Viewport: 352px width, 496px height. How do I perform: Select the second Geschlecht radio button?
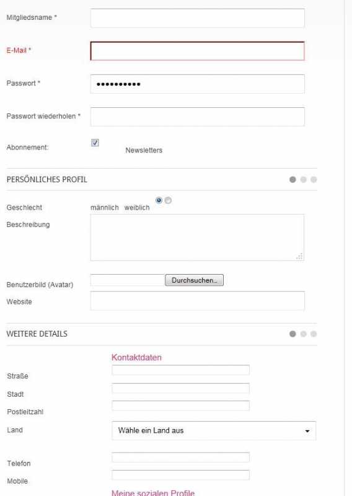coord(168,200)
